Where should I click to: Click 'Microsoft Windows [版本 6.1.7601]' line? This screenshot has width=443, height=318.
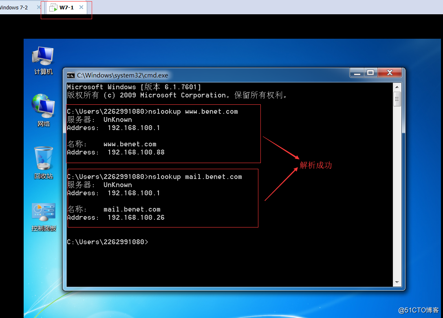pyautogui.click(x=134, y=87)
